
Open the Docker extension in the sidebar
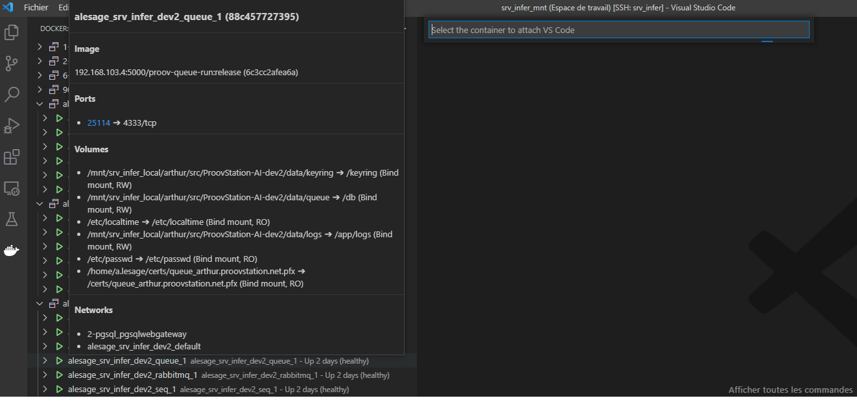coord(10,250)
